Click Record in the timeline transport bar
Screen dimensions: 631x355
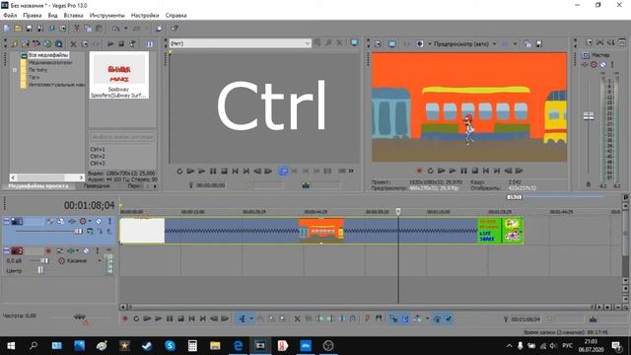[125, 319]
